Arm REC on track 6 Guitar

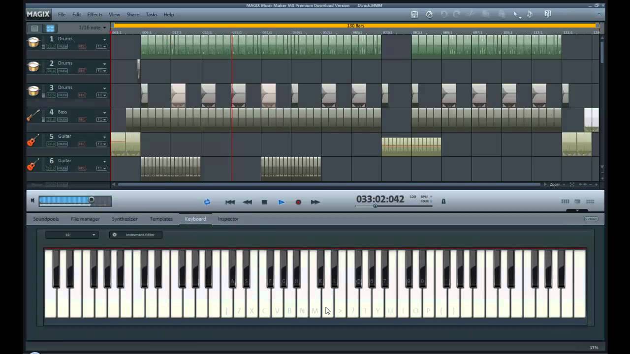(x=82, y=168)
